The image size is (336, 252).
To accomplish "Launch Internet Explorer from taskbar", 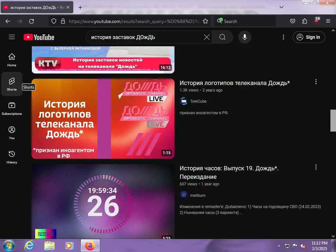I will [x=29, y=245].
